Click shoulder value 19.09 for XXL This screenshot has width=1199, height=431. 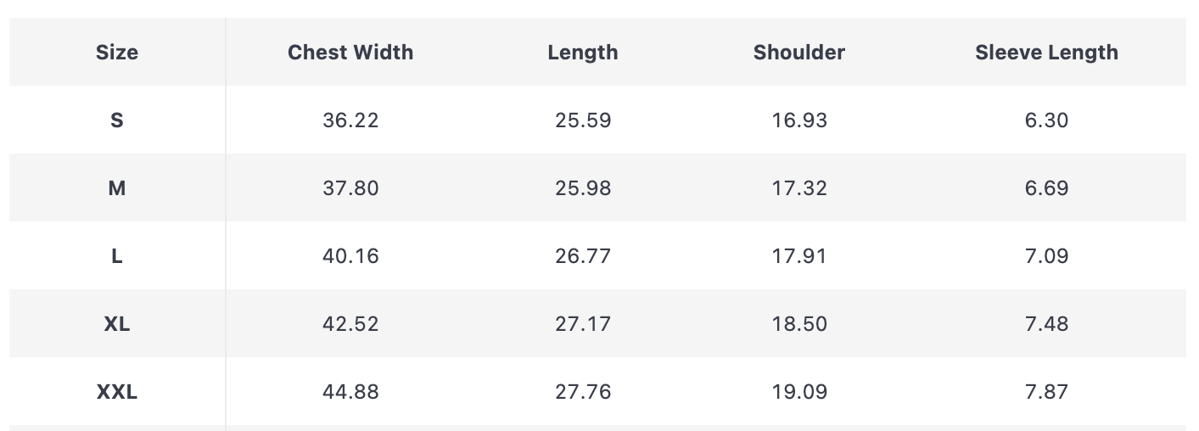799,392
